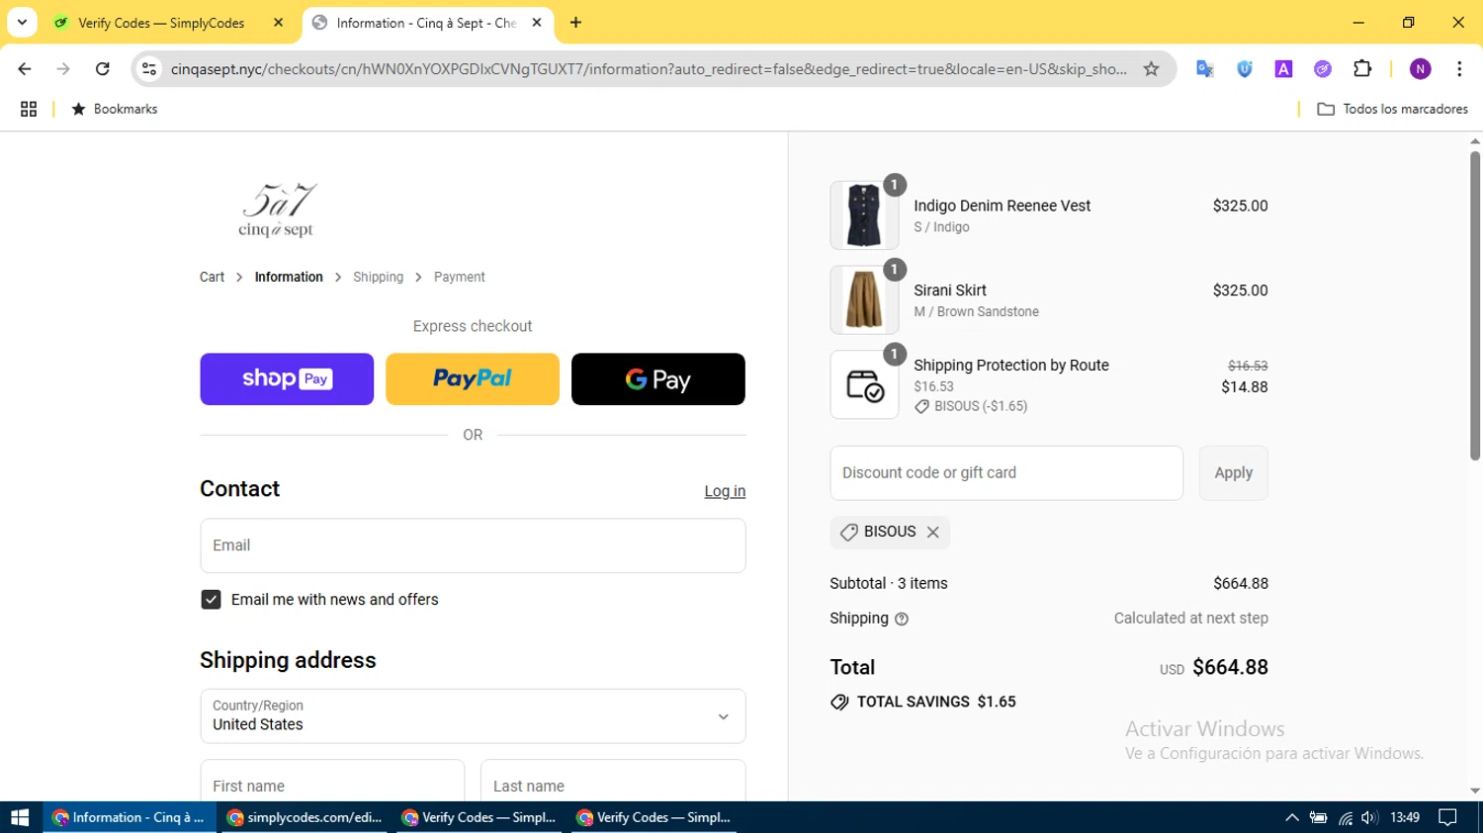
Task: Click the Shipping Protection by Route icon
Action: click(x=864, y=384)
